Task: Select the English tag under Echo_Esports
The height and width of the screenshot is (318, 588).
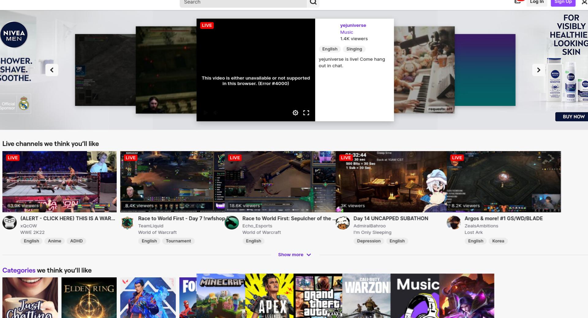Action: [254, 241]
